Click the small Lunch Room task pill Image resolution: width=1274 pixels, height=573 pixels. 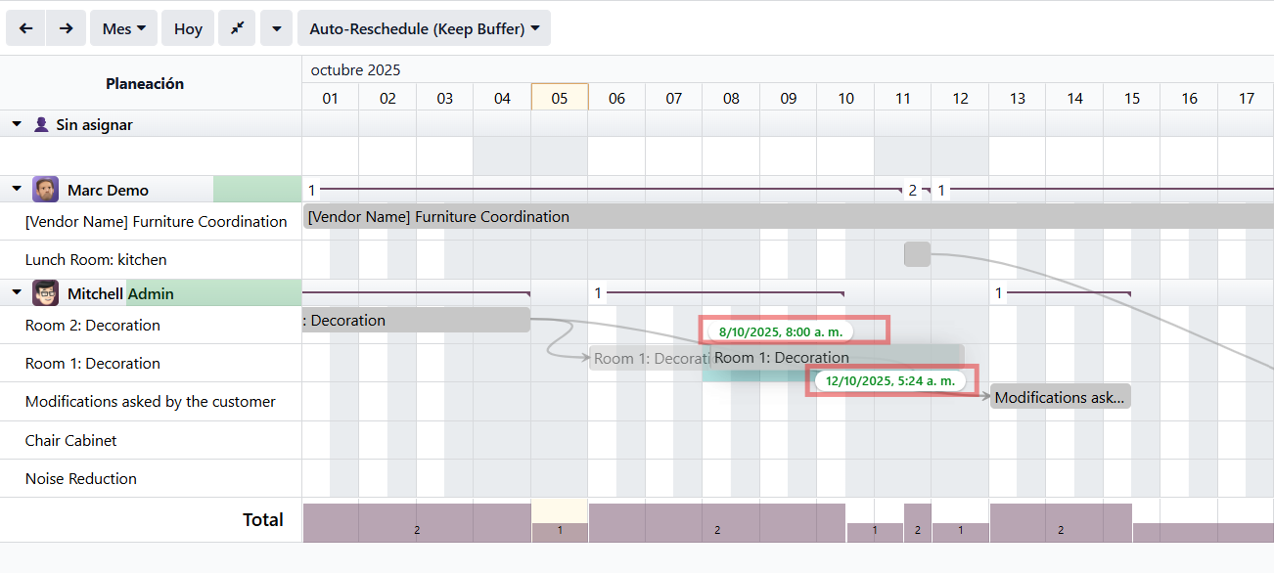pyautogui.click(x=917, y=254)
